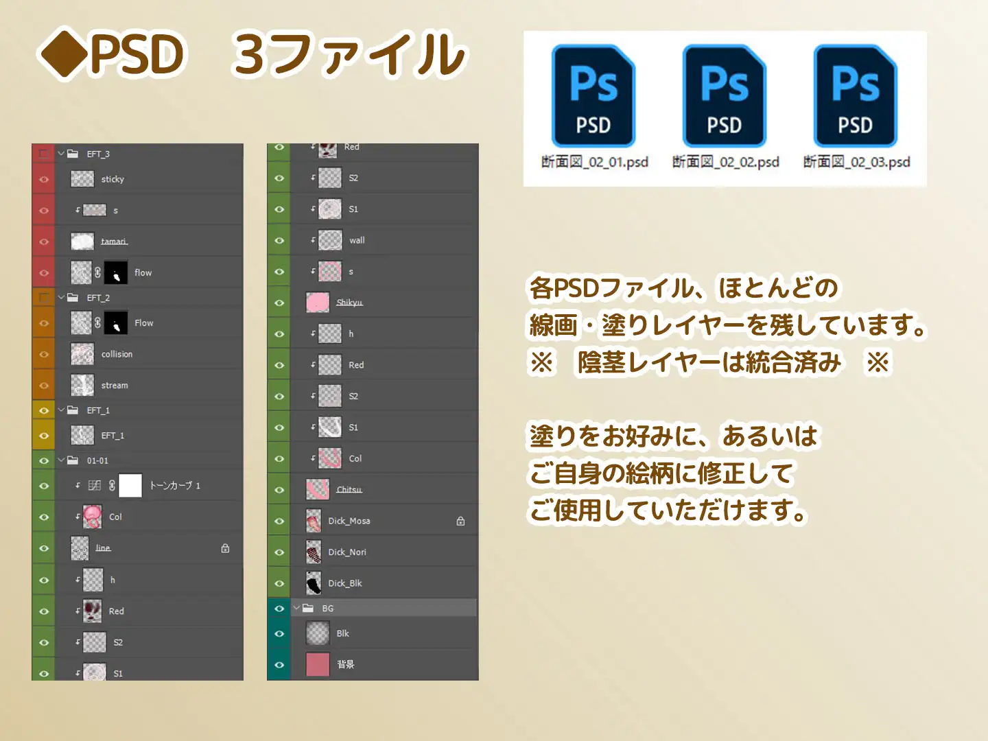Collapse the EFT_3 group
The width and height of the screenshot is (988, 741).
[61, 154]
